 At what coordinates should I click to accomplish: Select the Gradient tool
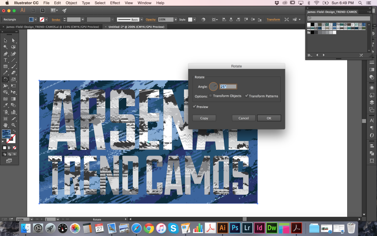coord(14,99)
